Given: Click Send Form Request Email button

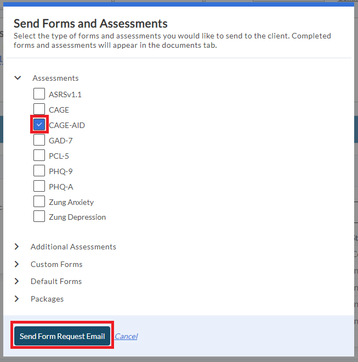Looking at the screenshot, I should click(x=62, y=336).
